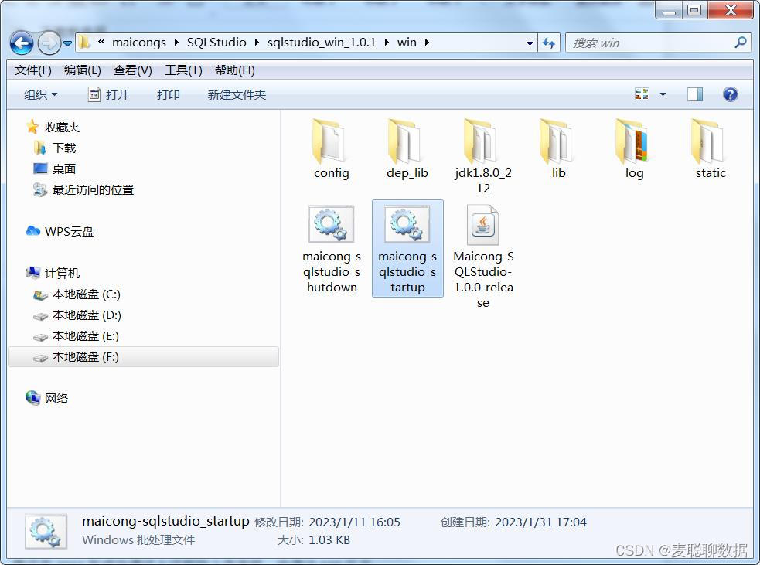Open the 帮助(H) menu
Screen dimensions: 760x565
click(234, 70)
